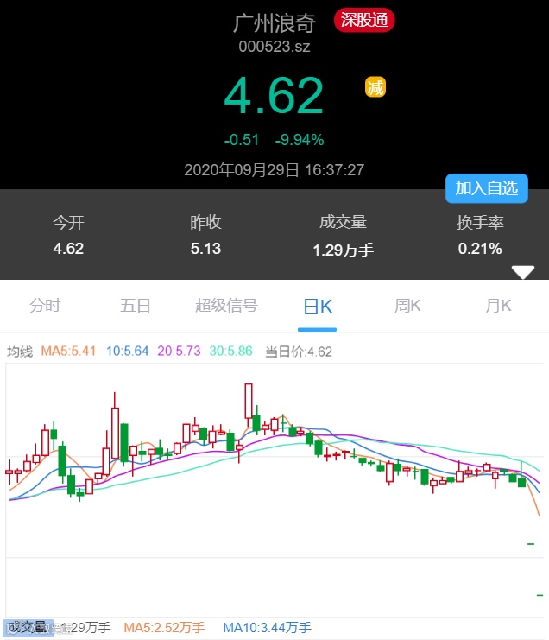Click stock name 广州浪奇

(274, 22)
